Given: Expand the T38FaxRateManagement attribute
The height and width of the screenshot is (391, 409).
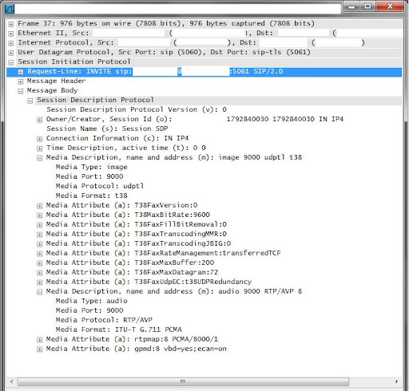Looking at the screenshot, I should pos(39,254).
